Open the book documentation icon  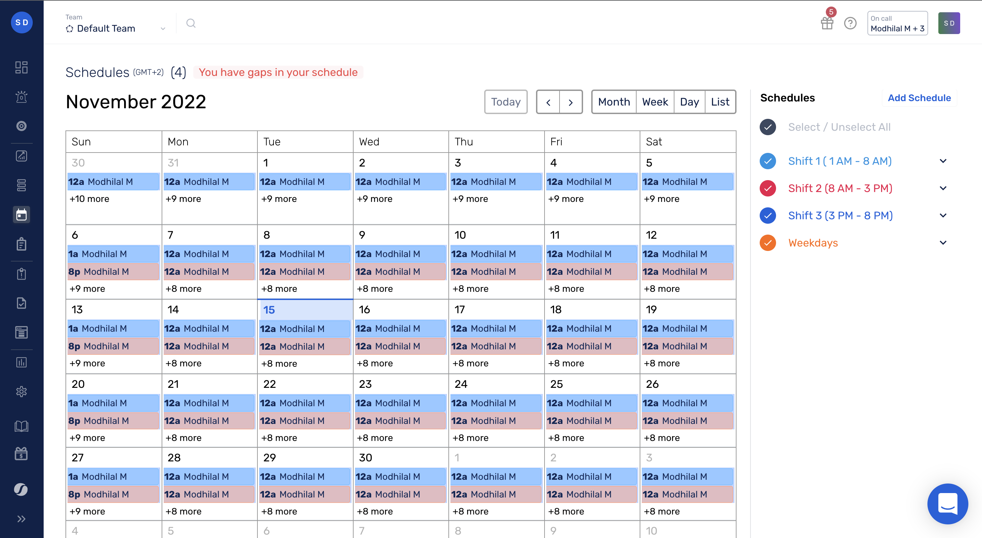point(21,426)
